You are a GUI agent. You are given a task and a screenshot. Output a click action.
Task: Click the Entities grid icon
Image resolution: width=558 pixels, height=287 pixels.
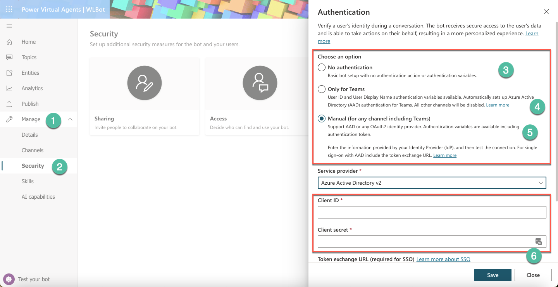(9, 73)
